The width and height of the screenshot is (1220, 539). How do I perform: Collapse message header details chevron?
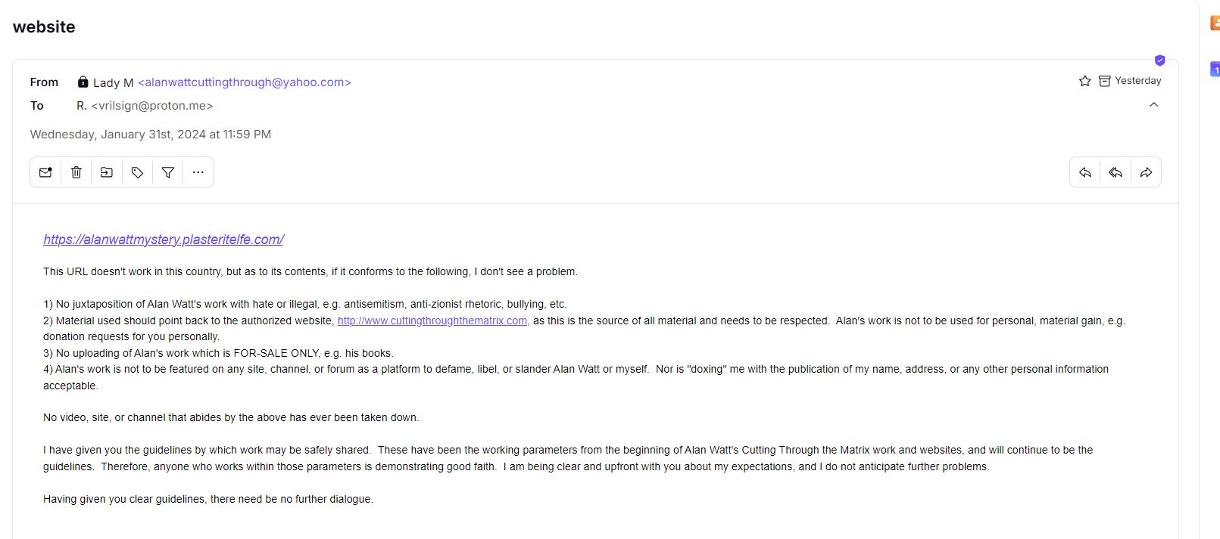pyautogui.click(x=1154, y=104)
